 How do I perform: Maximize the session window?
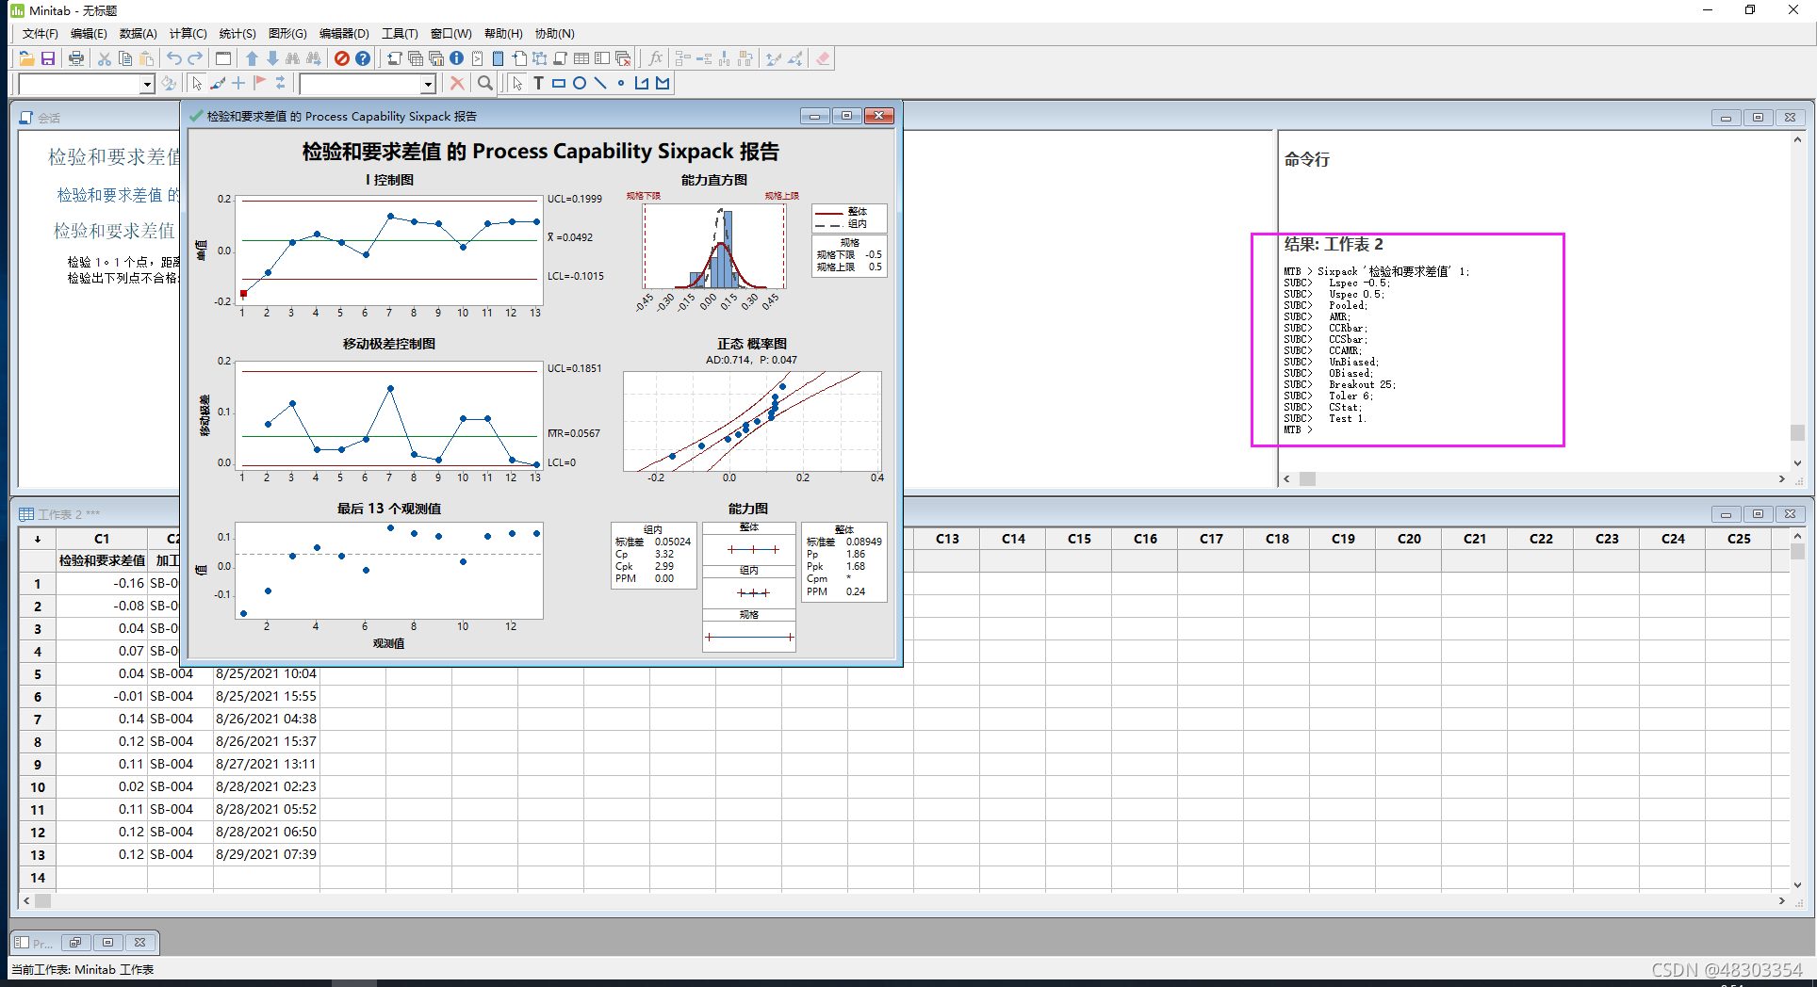click(1759, 118)
